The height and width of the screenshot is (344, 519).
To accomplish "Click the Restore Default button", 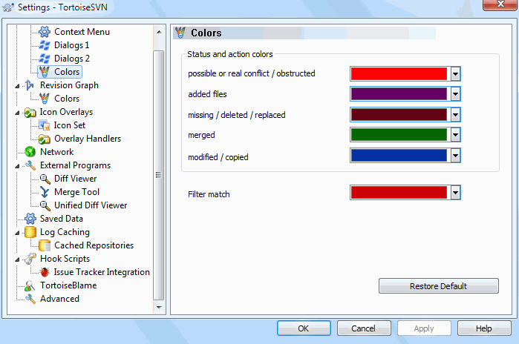I will [439, 286].
